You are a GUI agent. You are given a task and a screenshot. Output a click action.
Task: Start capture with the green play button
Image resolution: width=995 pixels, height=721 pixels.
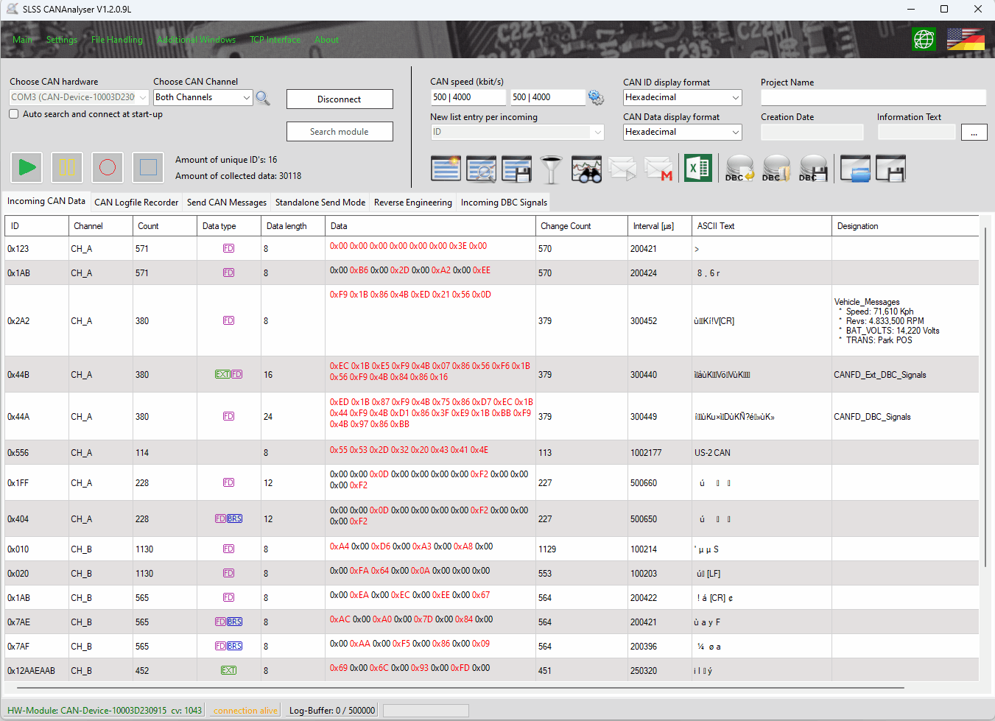(27, 167)
